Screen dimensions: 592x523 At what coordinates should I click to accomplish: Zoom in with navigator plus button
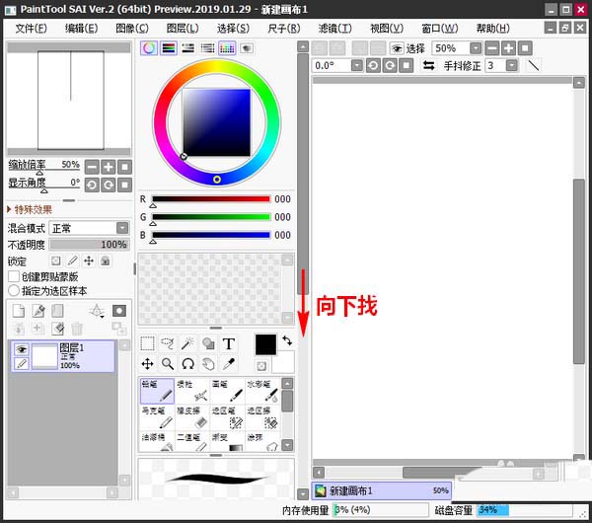pos(109,167)
